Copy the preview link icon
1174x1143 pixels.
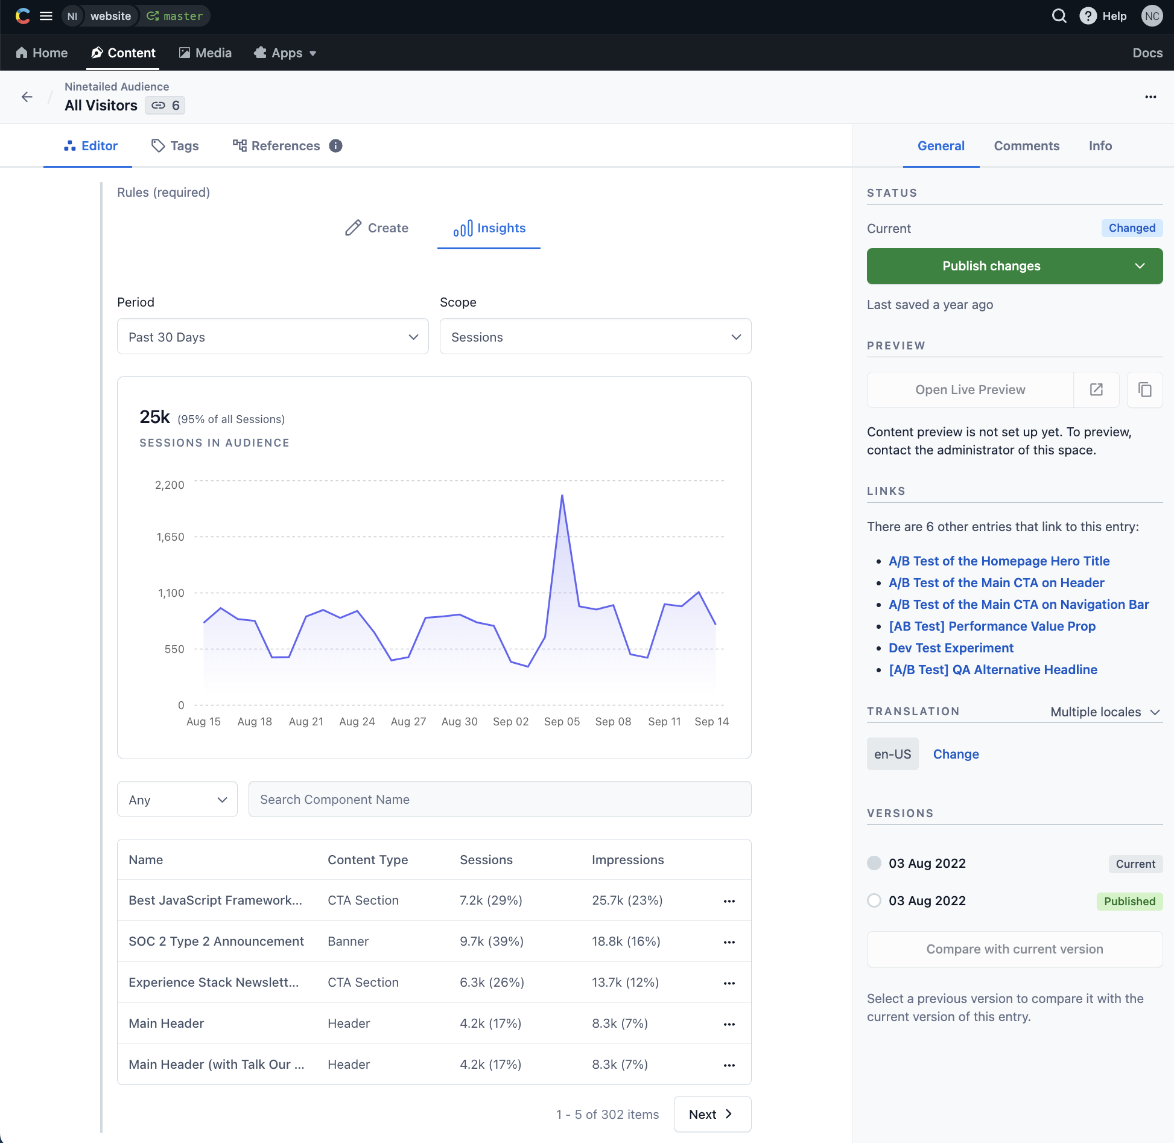point(1144,390)
